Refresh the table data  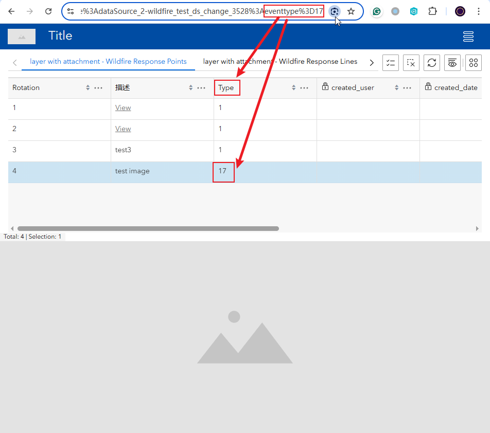(x=432, y=62)
